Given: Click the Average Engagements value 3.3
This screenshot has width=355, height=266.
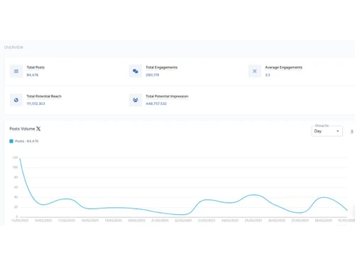Looking at the screenshot, I should [x=268, y=75].
